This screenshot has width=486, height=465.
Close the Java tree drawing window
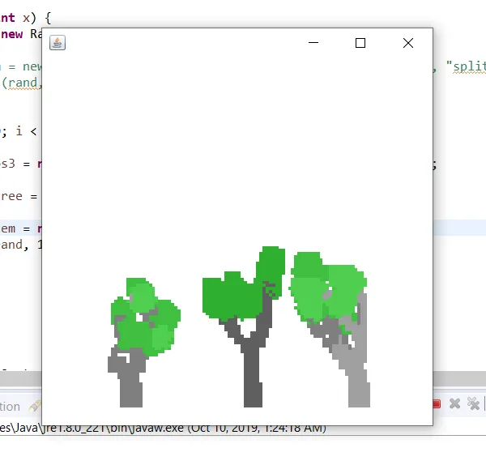(x=408, y=43)
